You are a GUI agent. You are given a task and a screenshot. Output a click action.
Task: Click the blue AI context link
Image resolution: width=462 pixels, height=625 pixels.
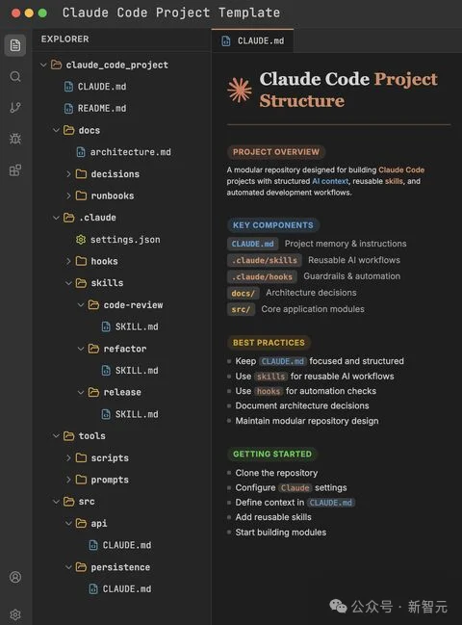330,181
